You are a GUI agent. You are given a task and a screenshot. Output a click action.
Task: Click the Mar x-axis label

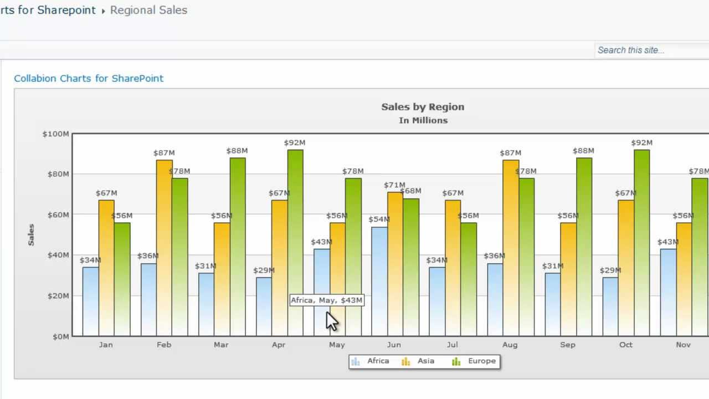221,345
